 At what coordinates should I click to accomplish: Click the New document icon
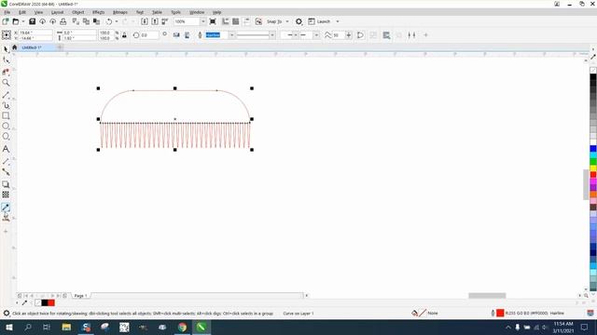[x=6, y=21]
